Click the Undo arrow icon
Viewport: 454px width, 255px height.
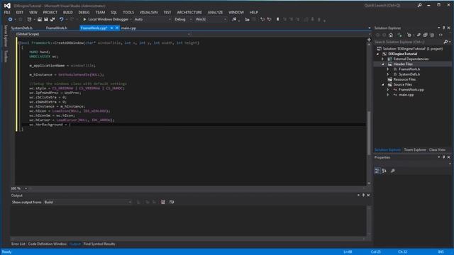click(62, 19)
